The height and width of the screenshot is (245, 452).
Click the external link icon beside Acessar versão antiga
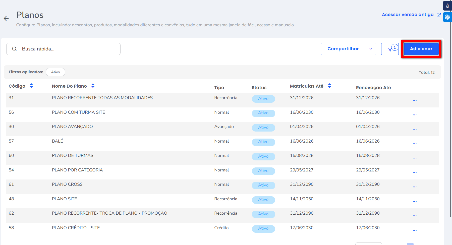(439, 15)
